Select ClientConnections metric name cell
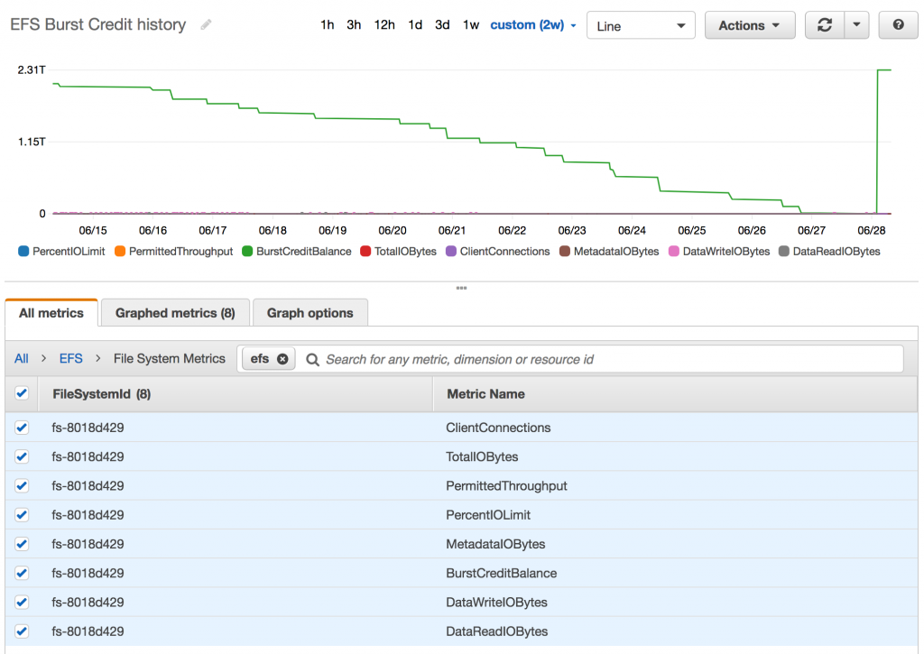 [498, 428]
